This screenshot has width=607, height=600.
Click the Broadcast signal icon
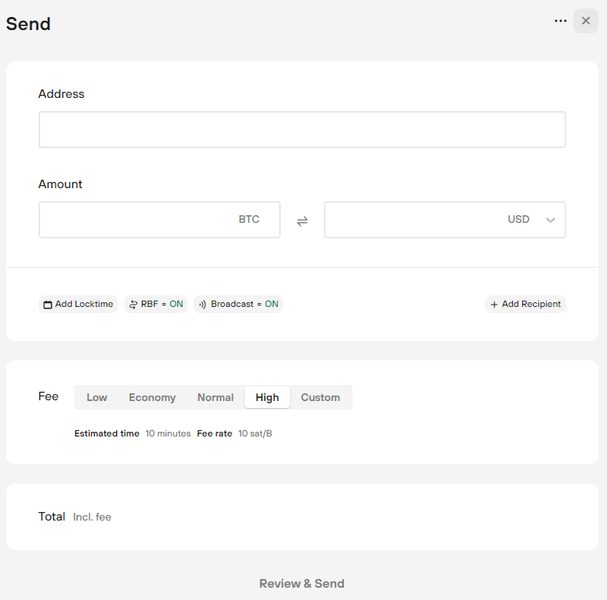203,305
